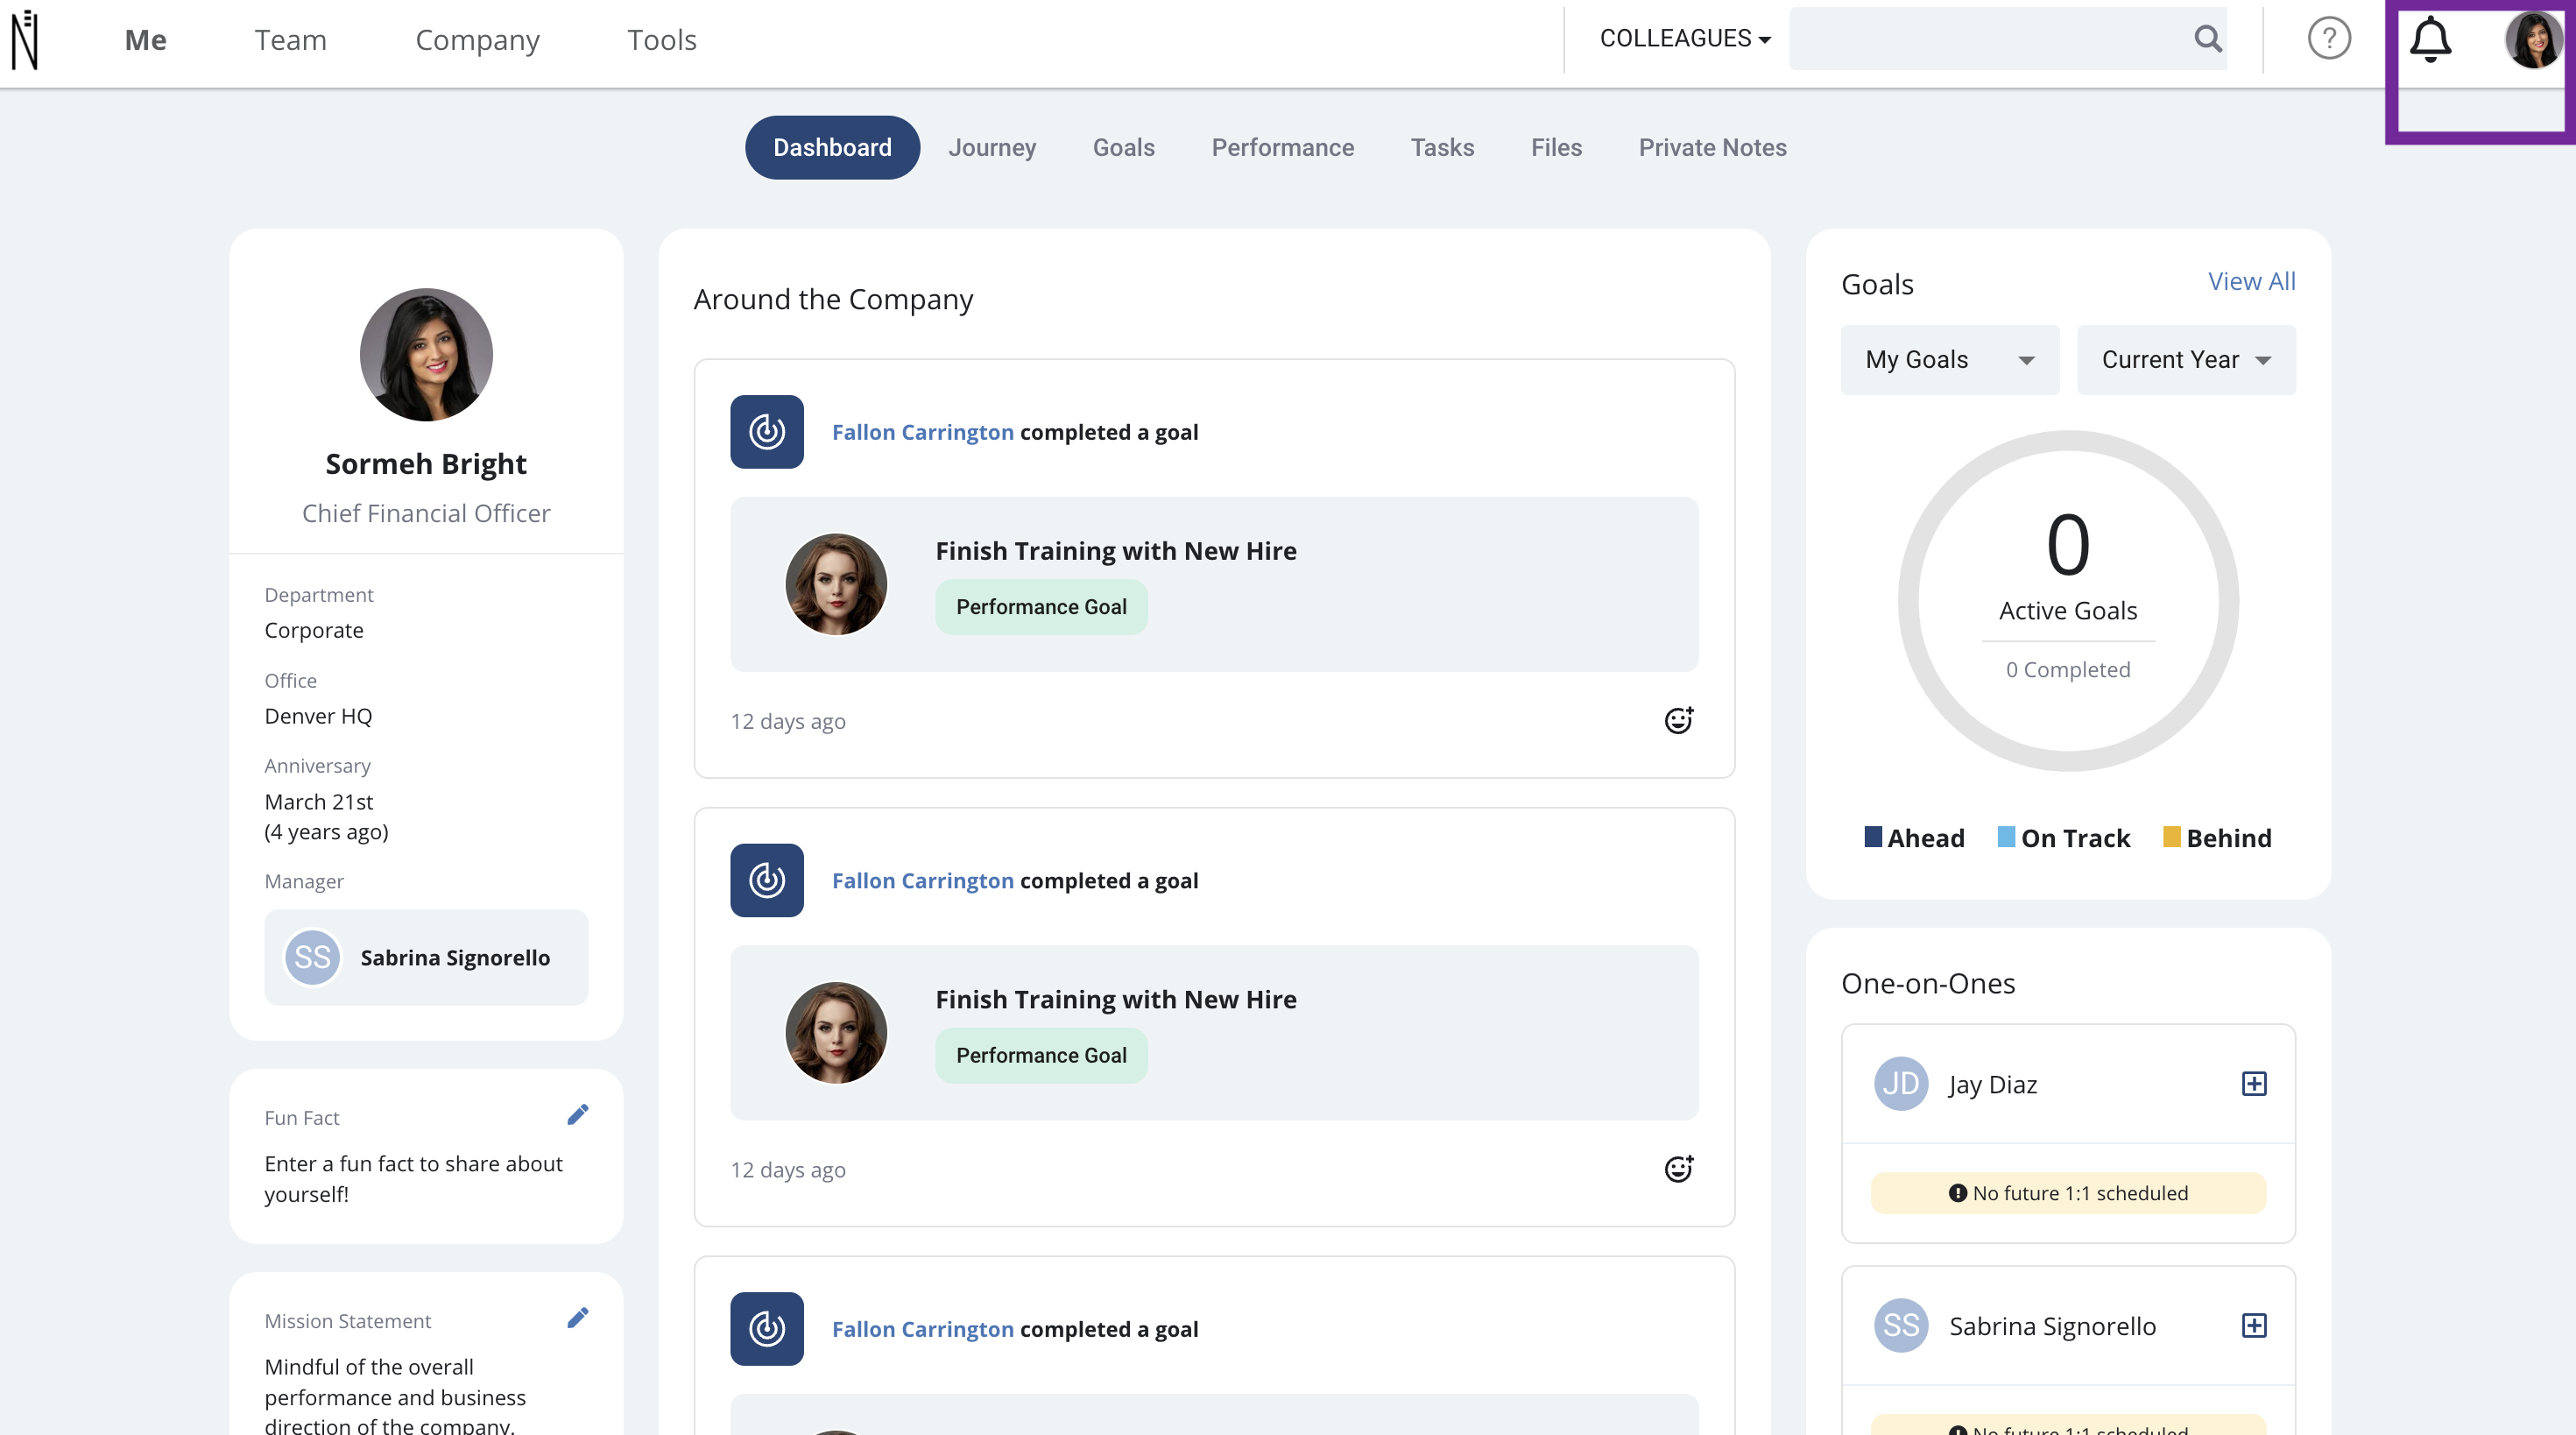Click the company logo in top-left corner
The height and width of the screenshot is (1435, 2576).
25,40
